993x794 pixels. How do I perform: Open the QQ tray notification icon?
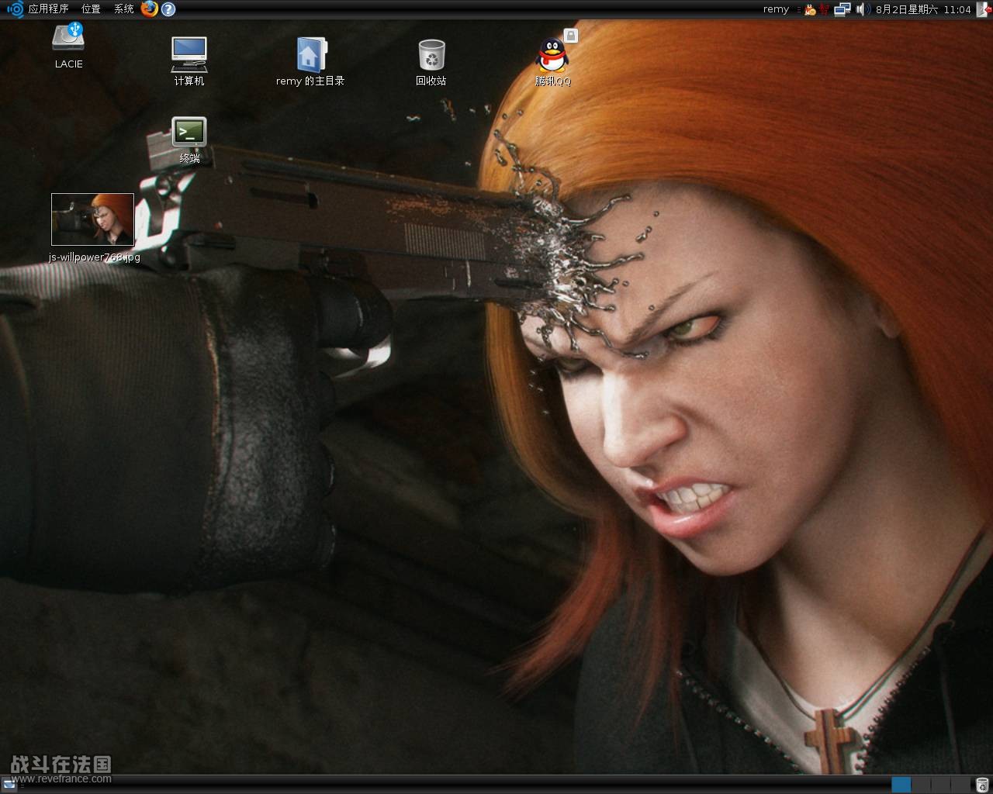pyautogui.click(x=810, y=9)
